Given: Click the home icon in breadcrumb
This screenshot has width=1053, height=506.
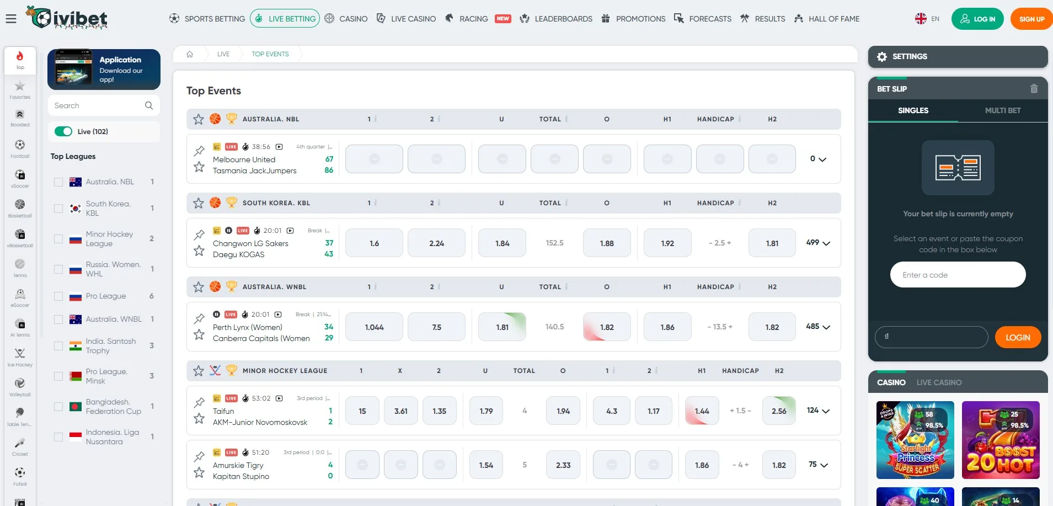Looking at the screenshot, I should click(x=190, y=54).
